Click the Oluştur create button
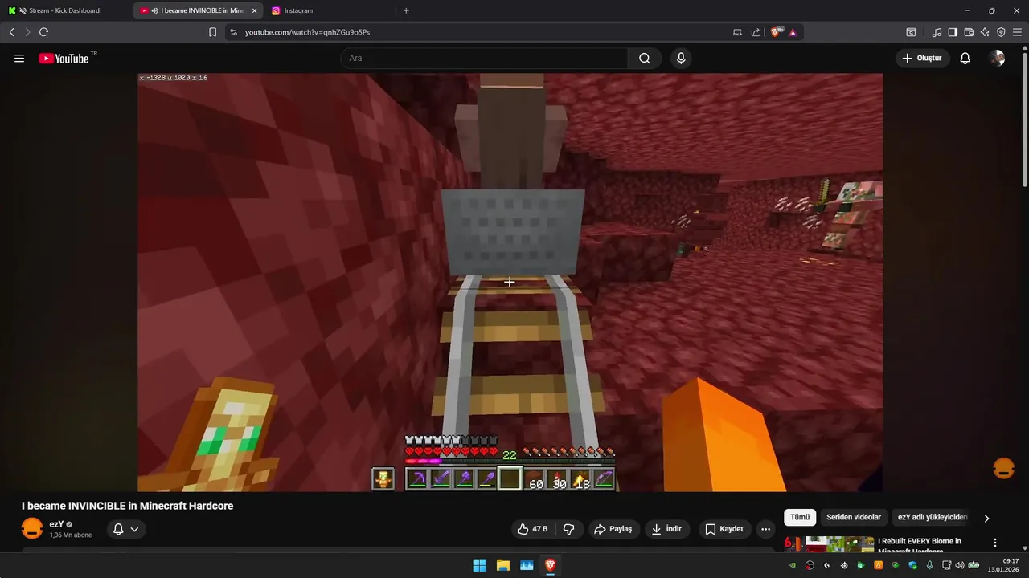Screen dimensions: 1029x578 tap(922, 58)
